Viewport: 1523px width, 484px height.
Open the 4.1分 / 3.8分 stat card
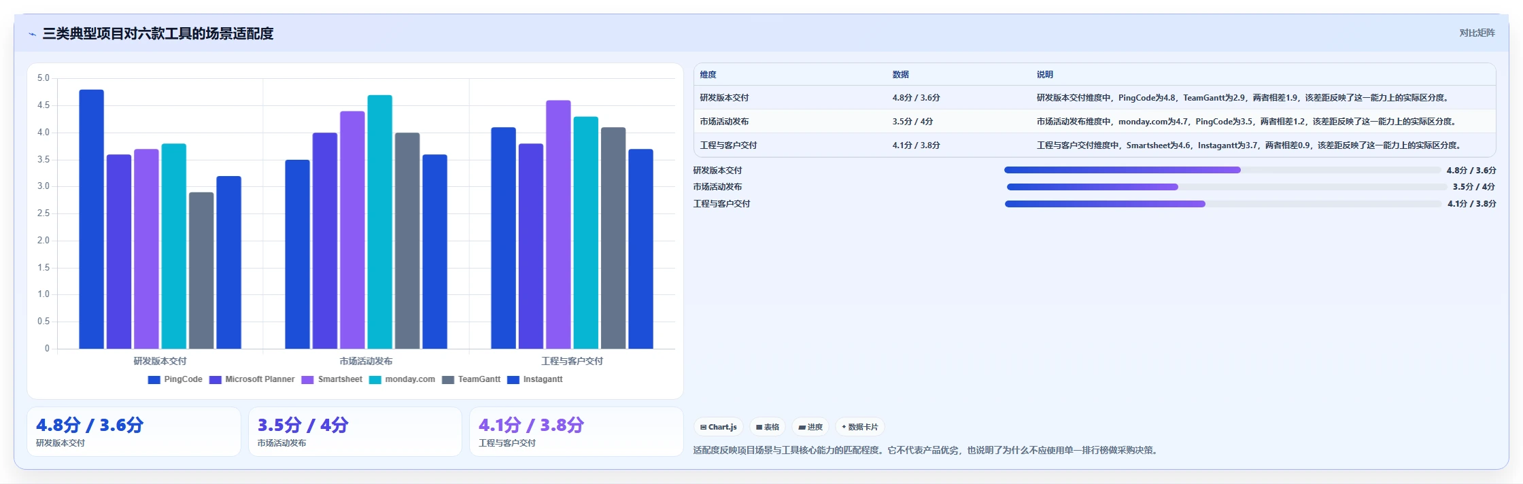pos(577,432)
